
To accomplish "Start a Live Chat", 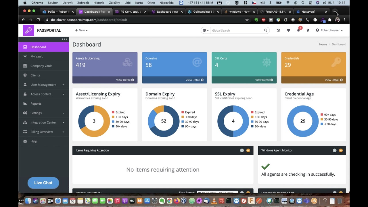I will [x=43, y=183].
